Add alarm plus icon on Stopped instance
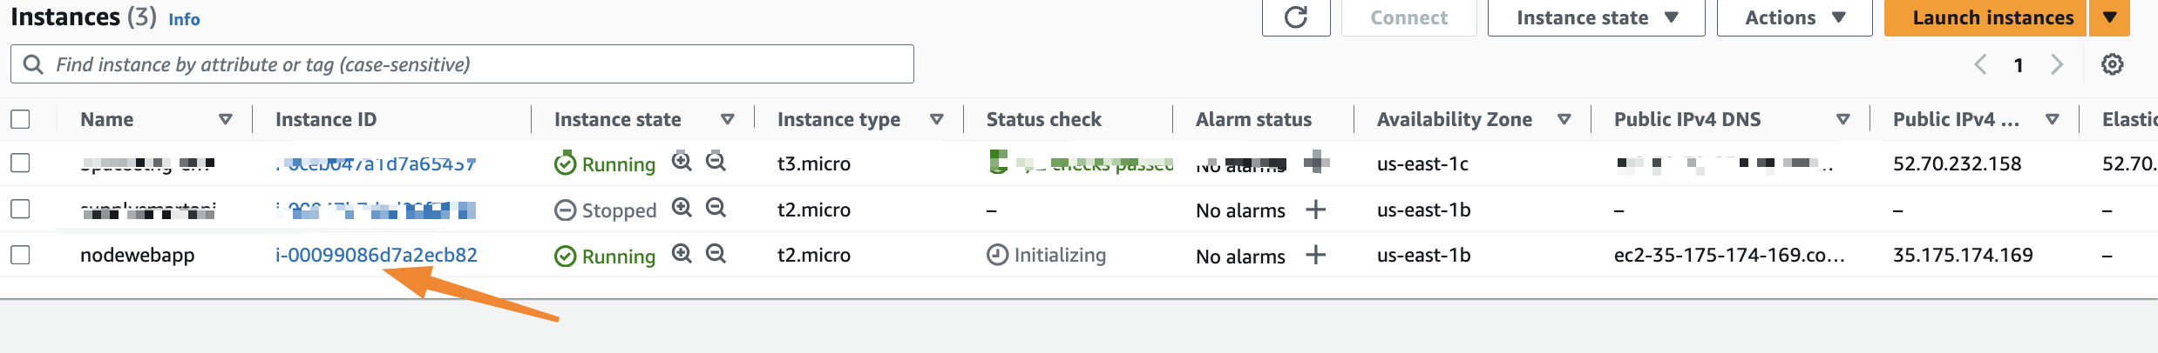The height and width of the screenshot is (353, 2158). [x=1315, y=210]
